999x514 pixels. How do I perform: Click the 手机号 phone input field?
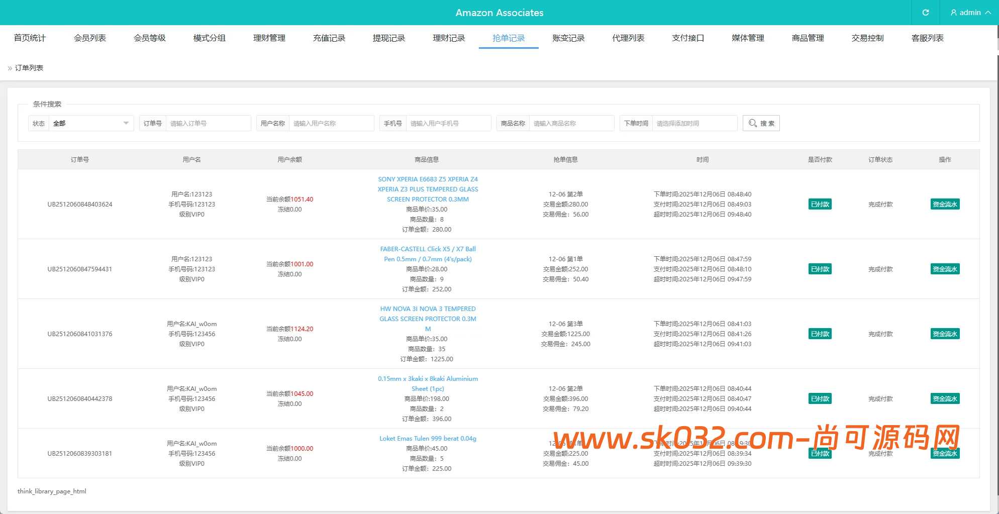pyautogui.click(x=449, y=123)
